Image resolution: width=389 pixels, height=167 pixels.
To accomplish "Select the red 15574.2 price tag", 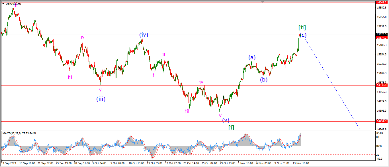I will coord(382,37).
